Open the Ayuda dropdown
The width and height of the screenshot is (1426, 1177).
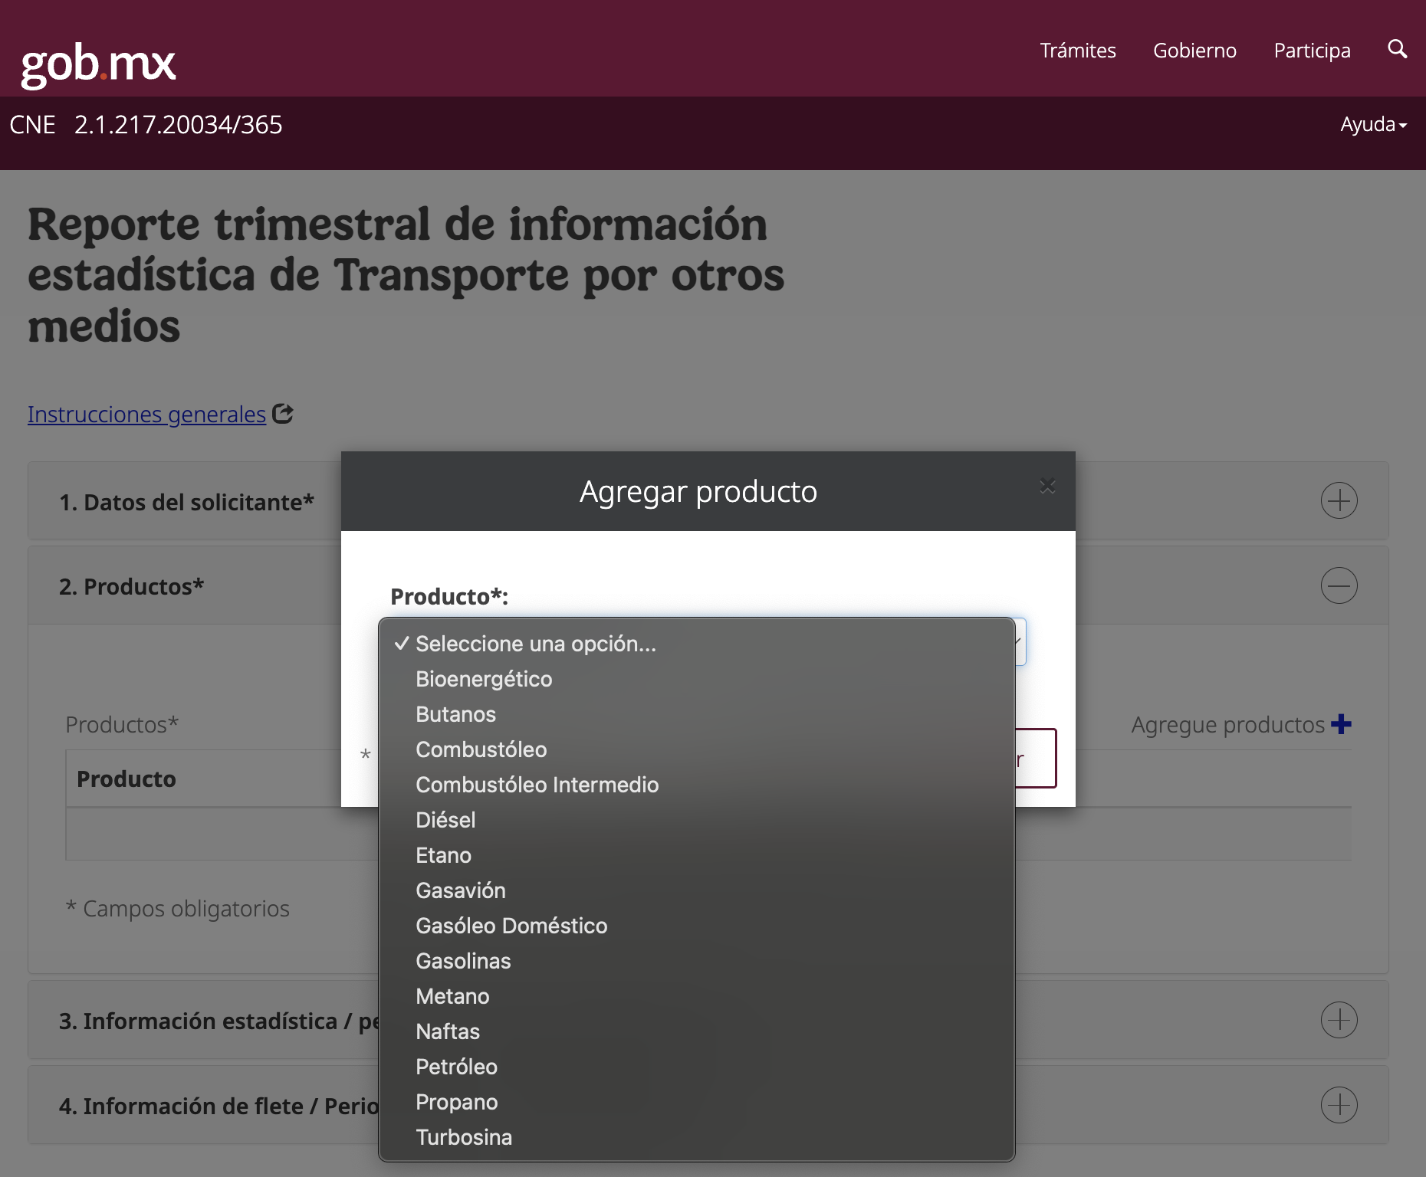1372,124
